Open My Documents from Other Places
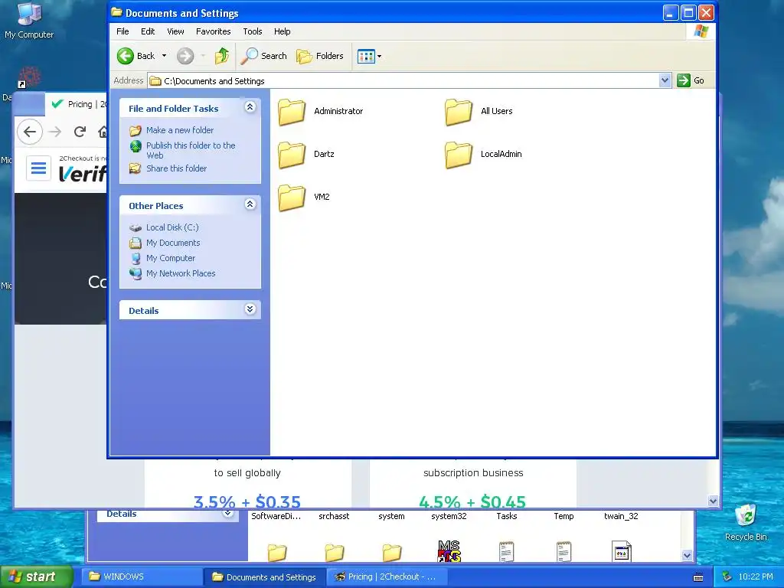784x588 pixels. click(x=173, y=243)
